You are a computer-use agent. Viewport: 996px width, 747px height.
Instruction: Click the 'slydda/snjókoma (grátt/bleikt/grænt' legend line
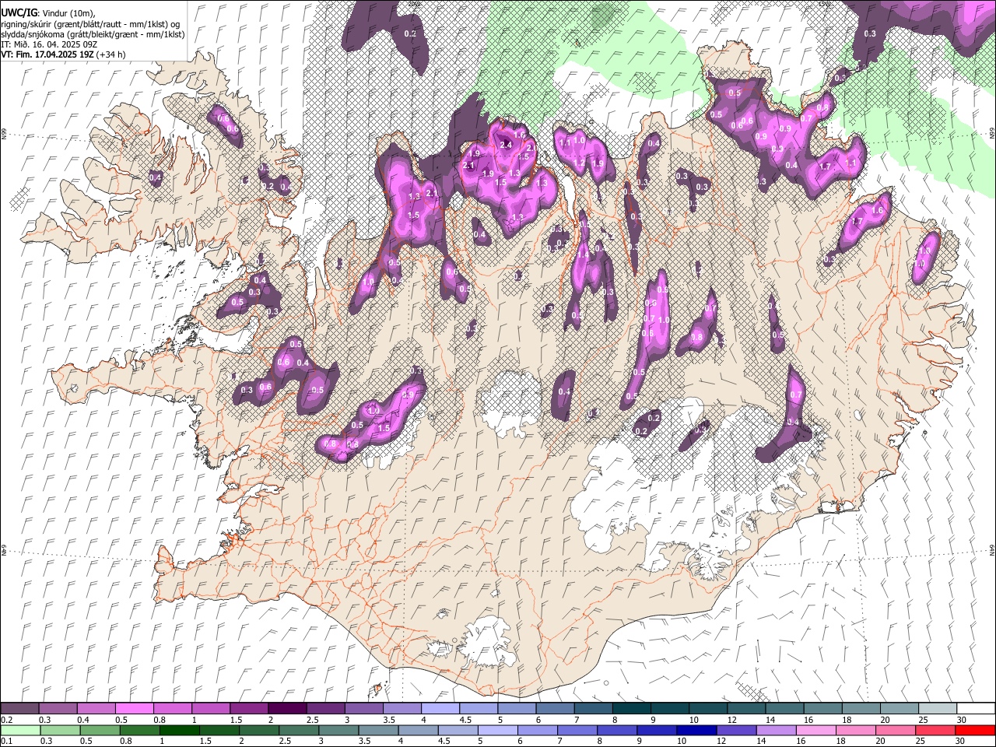(93, 34)
